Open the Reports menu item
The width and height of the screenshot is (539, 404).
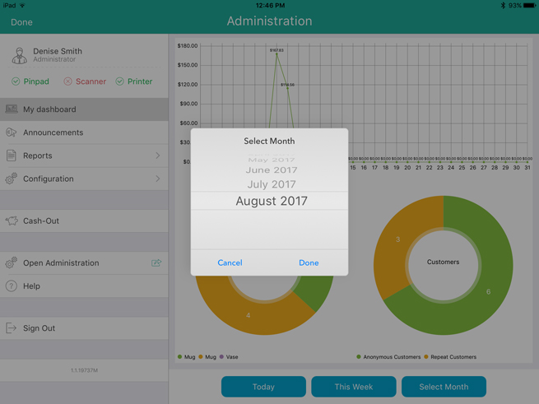click(84, 156)
